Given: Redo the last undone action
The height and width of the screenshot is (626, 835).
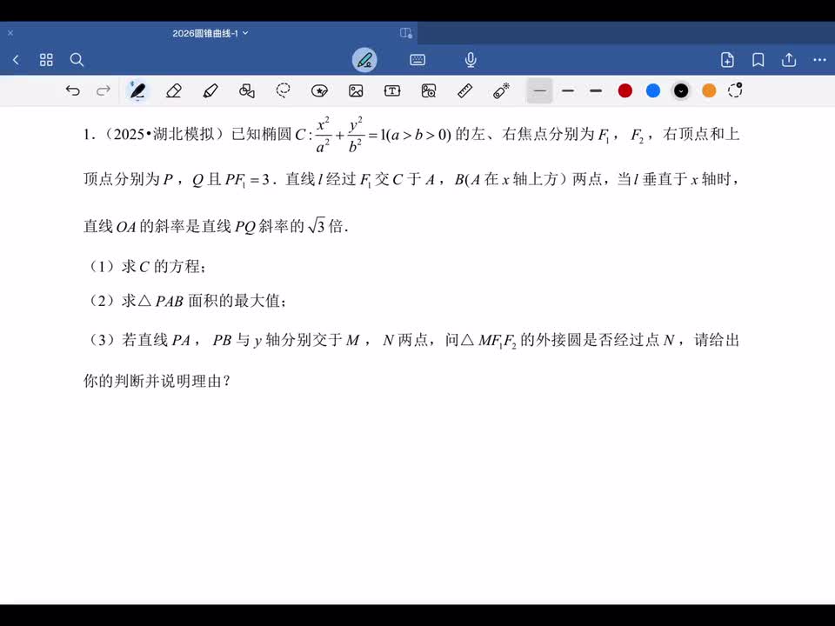Looking at the screenshot, I should (104, 90).
